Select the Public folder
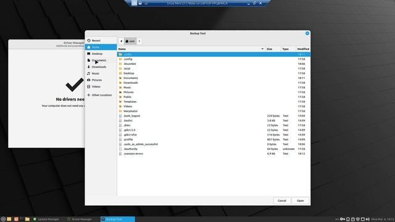The height and width of the screenshot is (222, 395). pos(214,97)
